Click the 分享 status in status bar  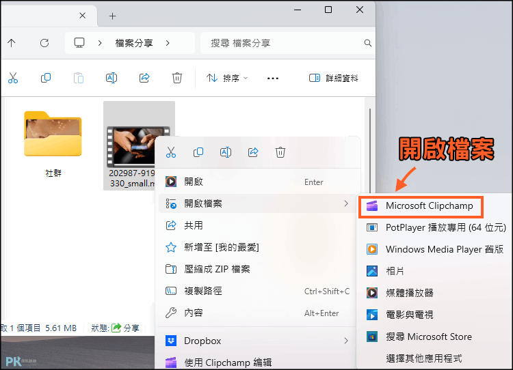click(x=126, y=328)
